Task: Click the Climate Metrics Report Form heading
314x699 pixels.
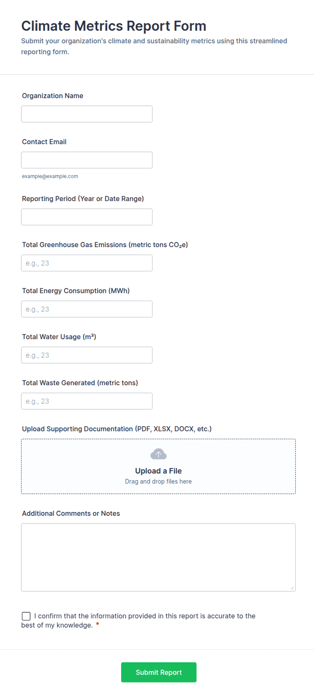Action: tap(114, 26)
